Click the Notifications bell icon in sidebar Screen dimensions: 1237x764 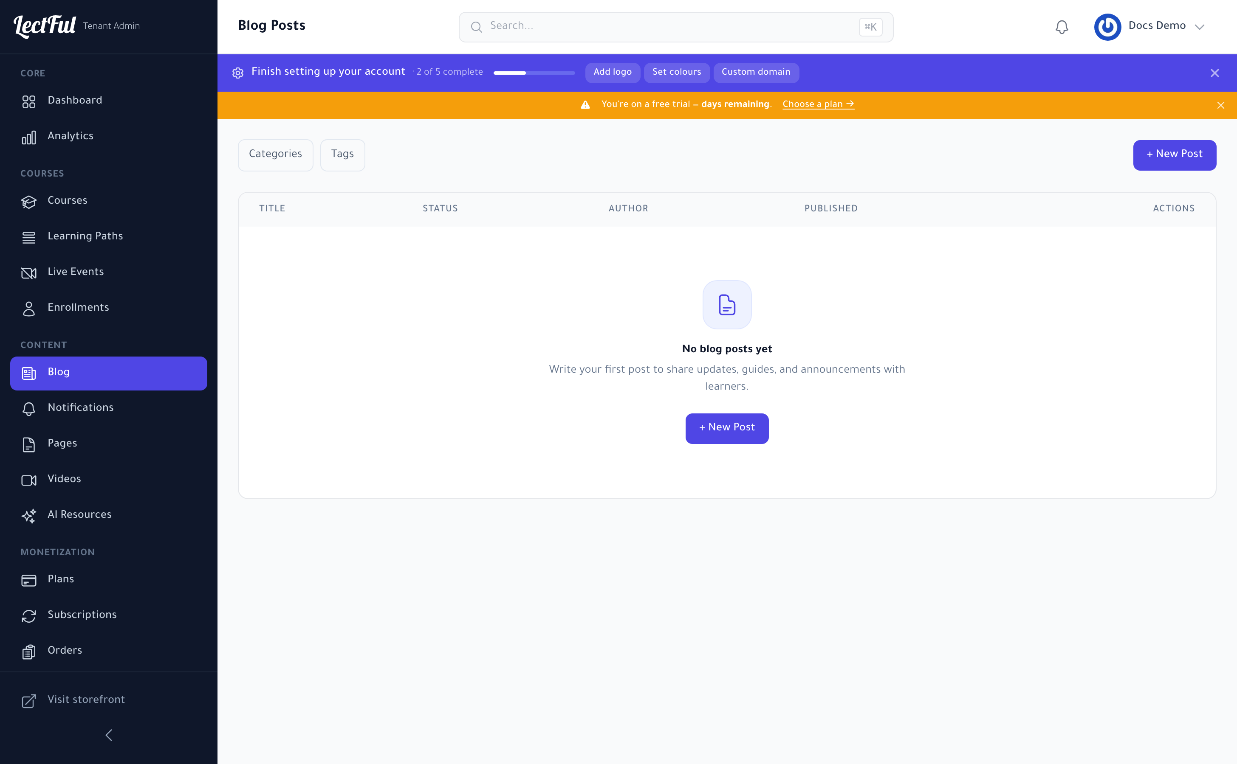coord(29,409)
